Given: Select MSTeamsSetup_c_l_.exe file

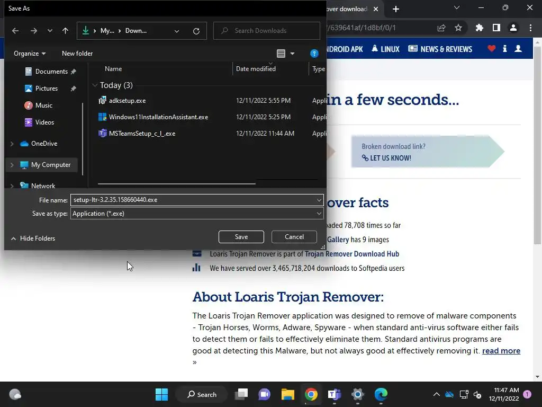Looking at the screenshot, I should tap(142, 134).
